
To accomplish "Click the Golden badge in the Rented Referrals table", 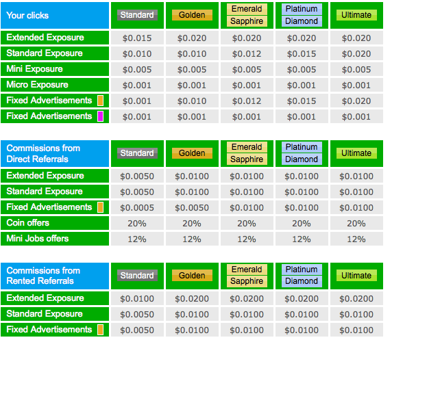I will pyautogui.click(x=192, y=276).
